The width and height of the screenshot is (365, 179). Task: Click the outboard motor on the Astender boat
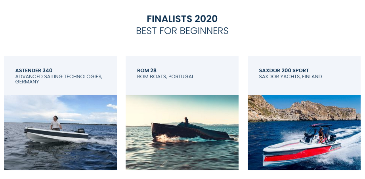click(81, 130)
